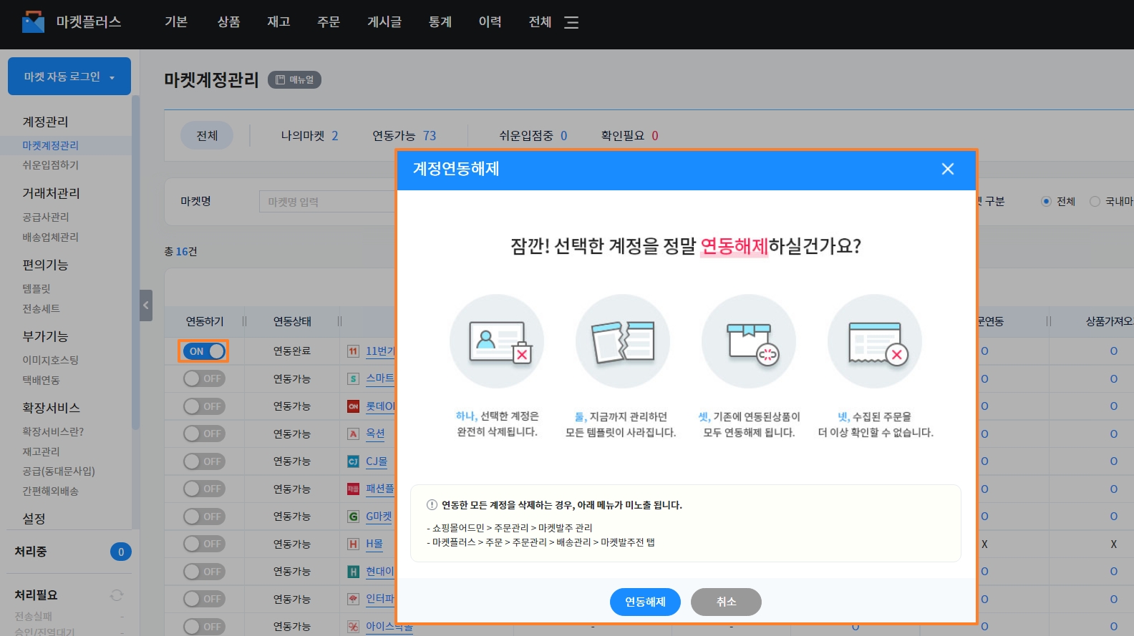Select the 쉬운입점중 filter tab
Viewport: 1134px width, 636px height.
pos(533,136)
